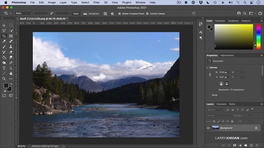Select the Zoom tool
The height and width of the screenshot is (148, 264).
pos(4,79)
